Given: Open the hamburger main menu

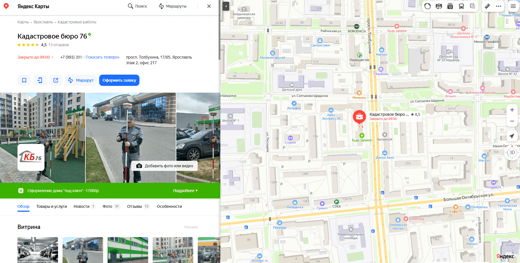Looking at the screenshot, I should [513, 6].
